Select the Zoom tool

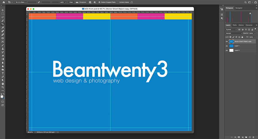coord(3,87)
